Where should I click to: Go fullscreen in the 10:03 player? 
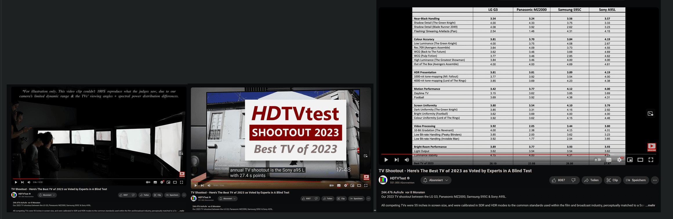click(366, 185)
